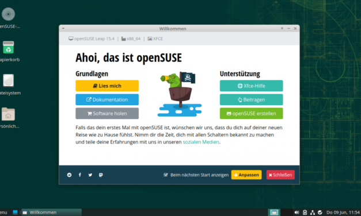Open the 'Lies mich' readme button
This screenshot has height=216, width=361.
pyautogui.click(x=107, y=86)
